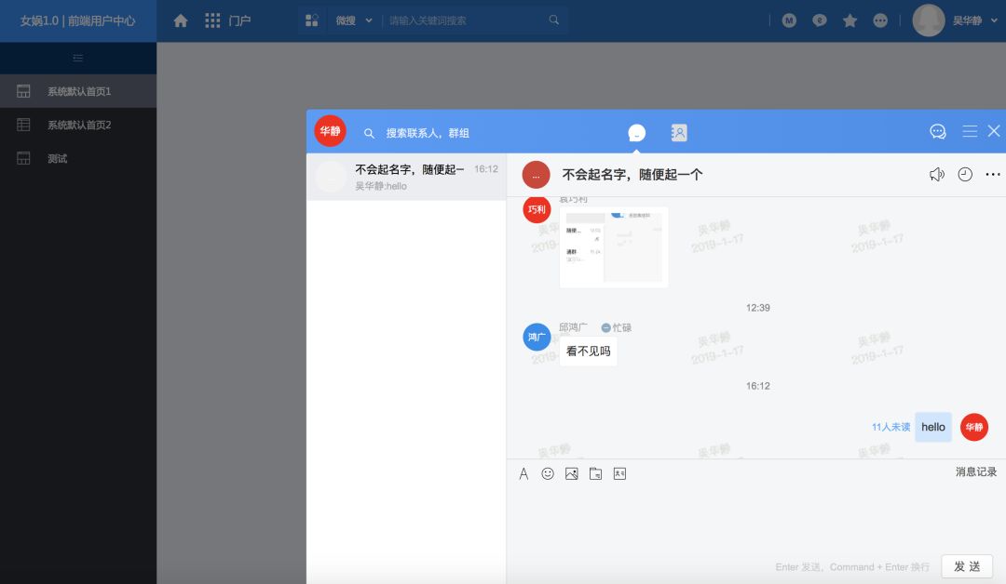
Task: Open favorites star icon
Action: 850,20
